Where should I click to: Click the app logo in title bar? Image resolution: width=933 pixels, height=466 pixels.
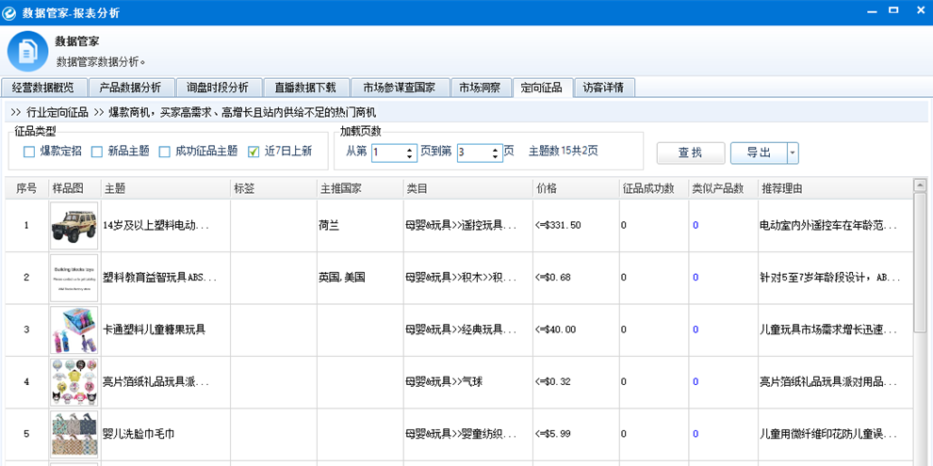pyautogui.click(x=10, y=12)
